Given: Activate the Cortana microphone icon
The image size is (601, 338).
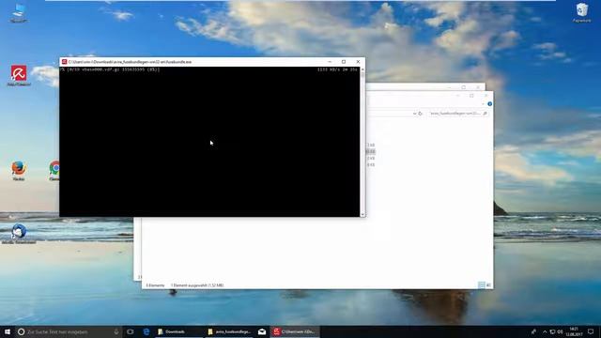Looking at the screenshot, I should [x=116, y=331].
